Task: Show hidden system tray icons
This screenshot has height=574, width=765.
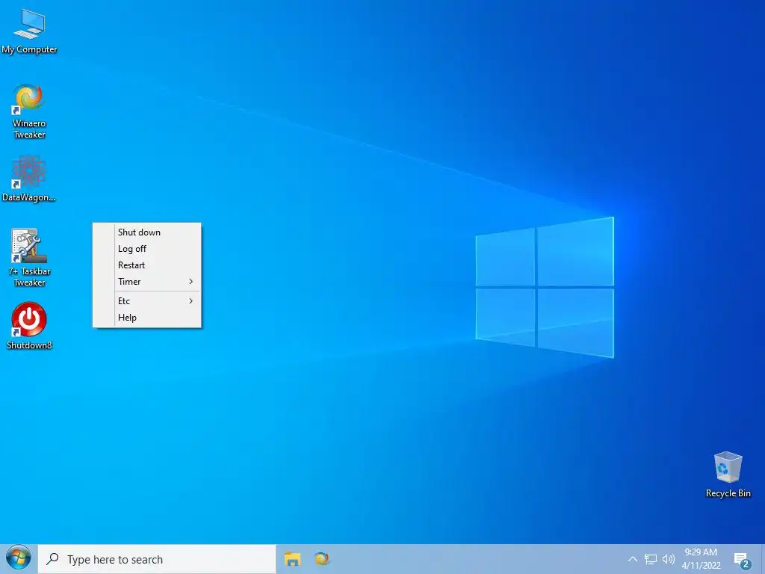Action: coord(632,559)
